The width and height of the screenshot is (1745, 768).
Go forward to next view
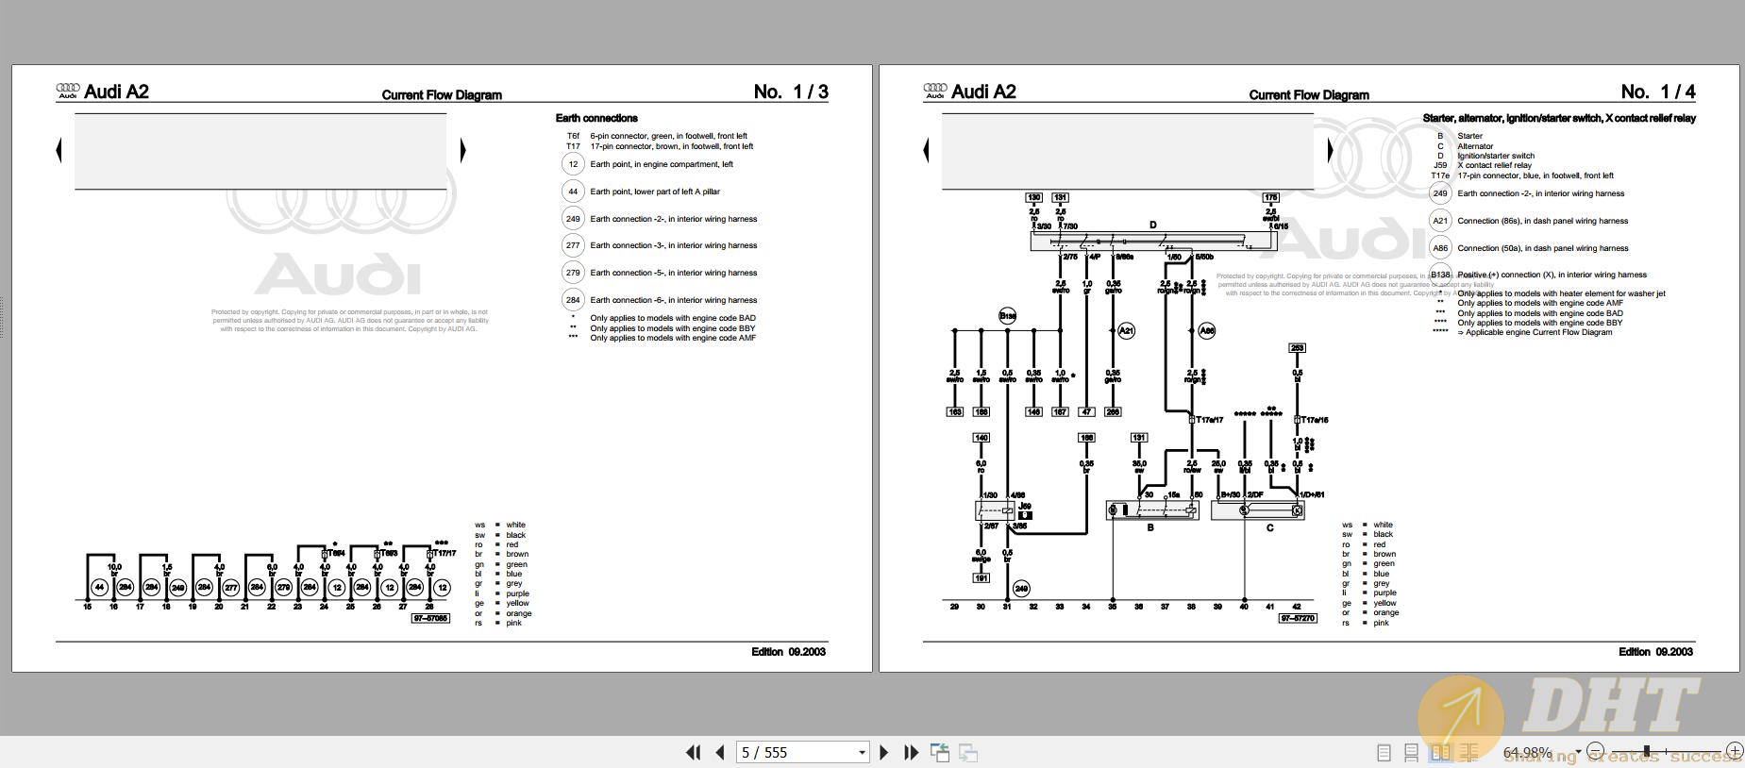coord(968,752)
